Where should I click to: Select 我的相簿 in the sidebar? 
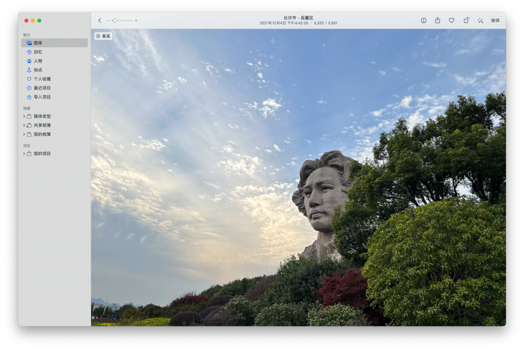(x=54, y=135)
